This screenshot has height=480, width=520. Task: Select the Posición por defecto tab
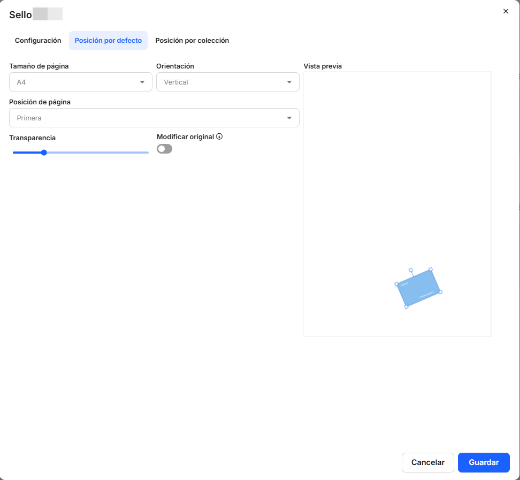[108, 41]
